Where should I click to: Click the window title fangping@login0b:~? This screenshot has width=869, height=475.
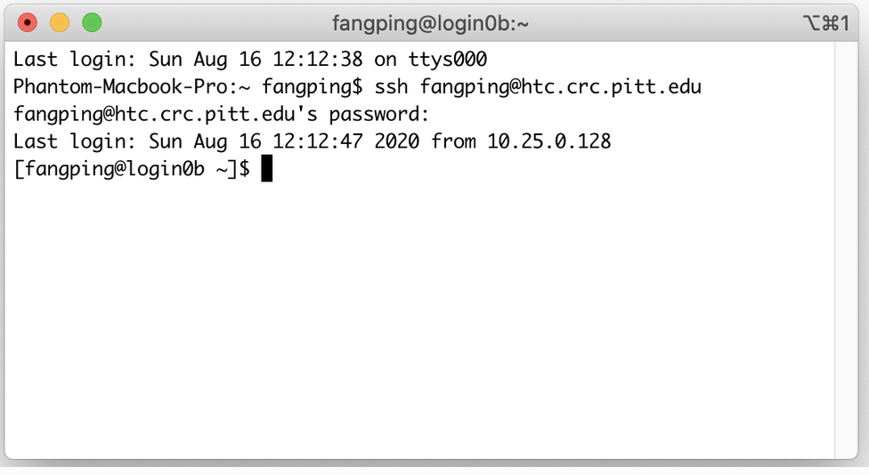(x=431, y=23)
